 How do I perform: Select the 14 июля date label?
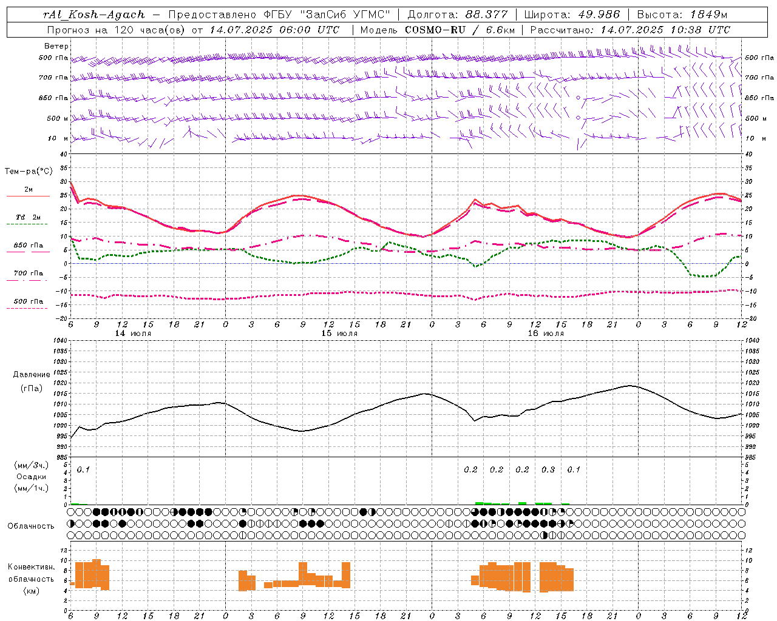pyautogui.click(x=133, y=334)
